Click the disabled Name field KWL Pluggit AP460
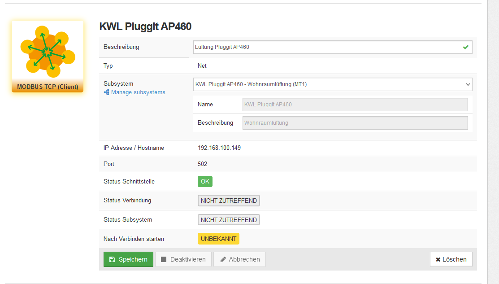The image size is (499, 284). tap(355, 105)
